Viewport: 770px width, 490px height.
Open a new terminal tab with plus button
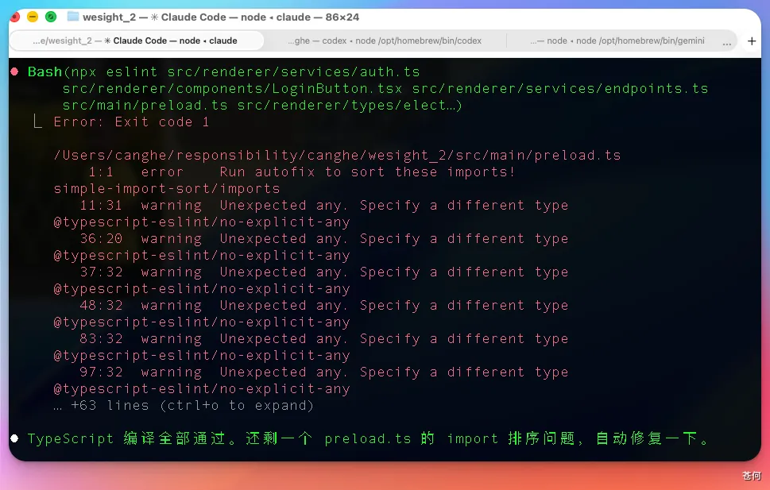coord(752,41)
